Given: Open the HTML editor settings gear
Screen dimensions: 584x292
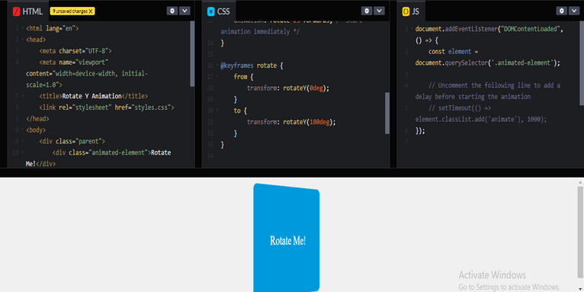Looking at the screenshot, I should tap(172, 11).
